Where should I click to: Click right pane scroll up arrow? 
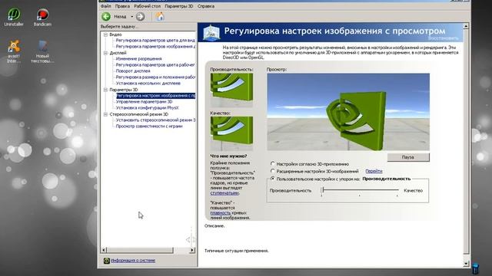[x=466, y=27]
